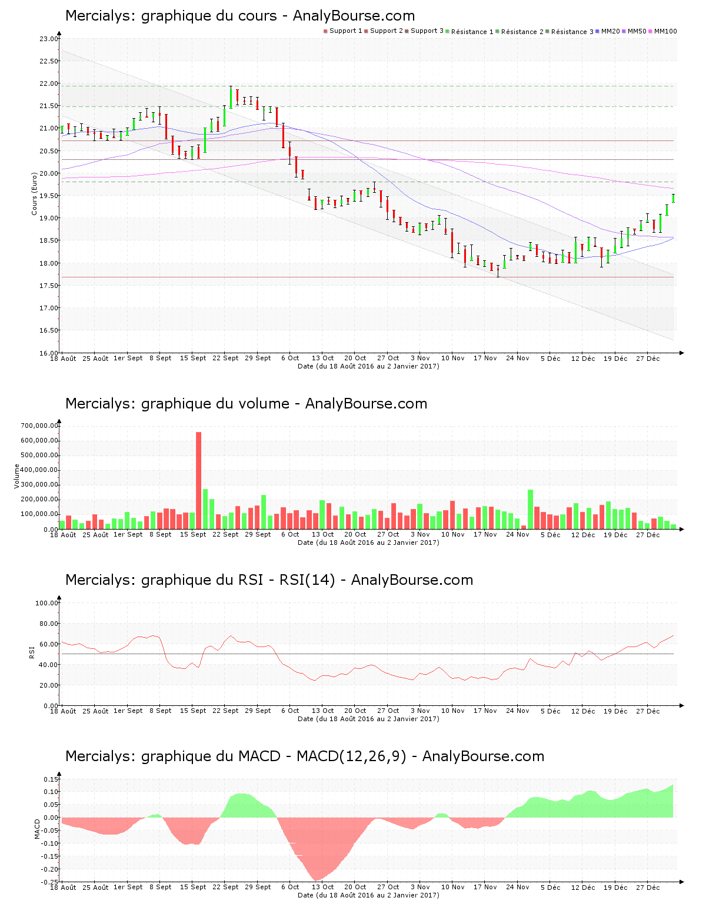The height and width of the screenshot is (911, 706).
Task: Click the volume chart title heading
Action: pos(246,404)
